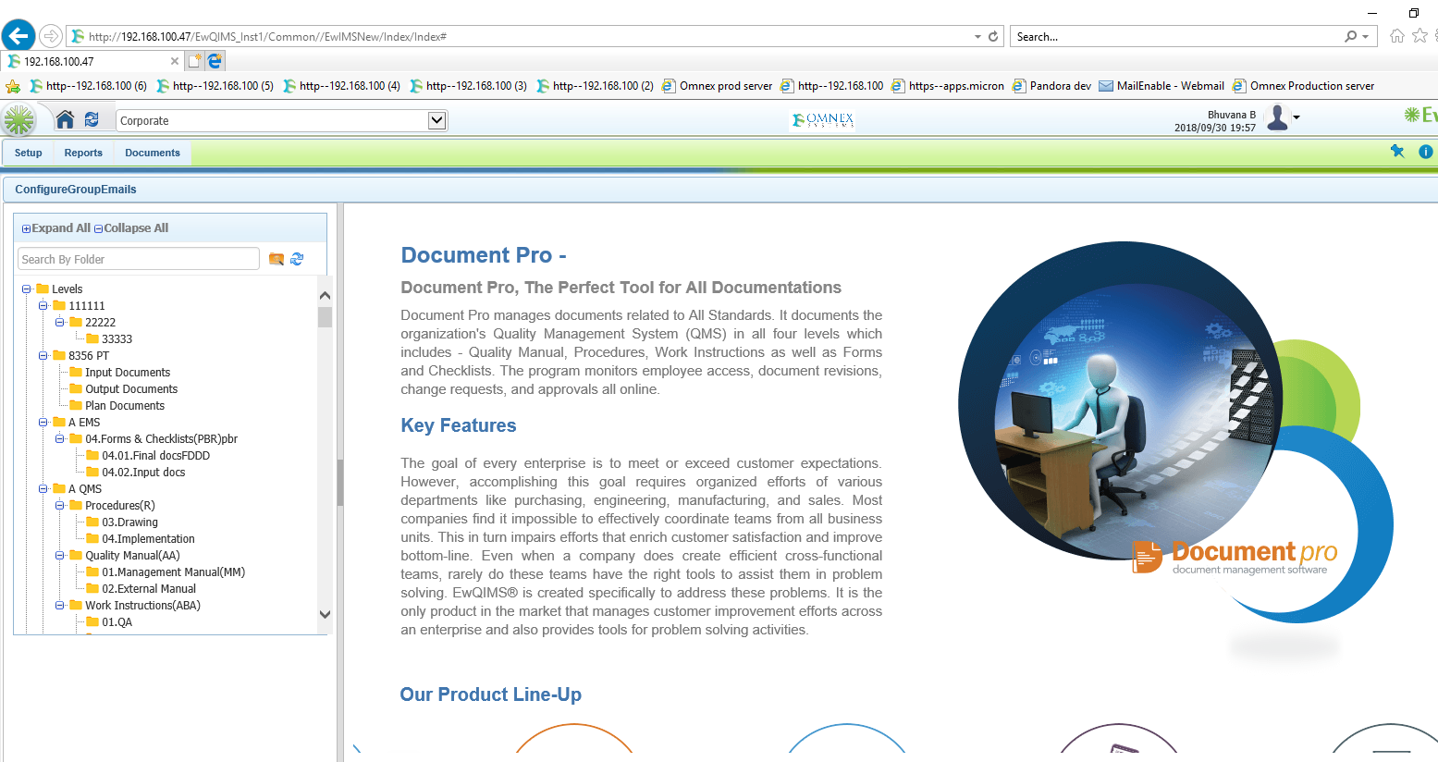Close the 192.168.100.47 browser tab
1438x762 pixels.
pos(175,61)
